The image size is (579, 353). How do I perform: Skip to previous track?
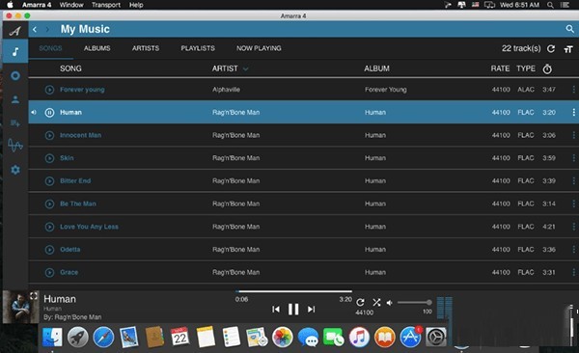(275, 309)
